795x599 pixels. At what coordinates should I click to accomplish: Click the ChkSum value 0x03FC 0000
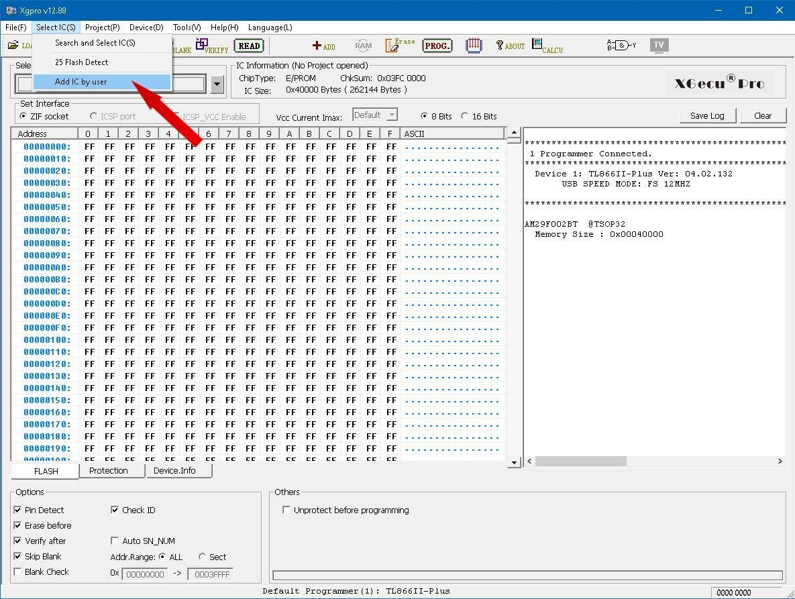(x=401, y=78)
